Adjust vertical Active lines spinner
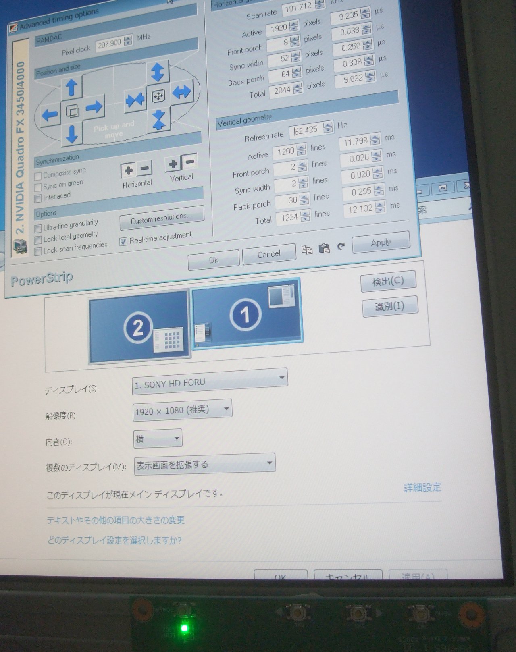This screenshot has width=516, height=652. pyautogui.click(x=302, y=150)
